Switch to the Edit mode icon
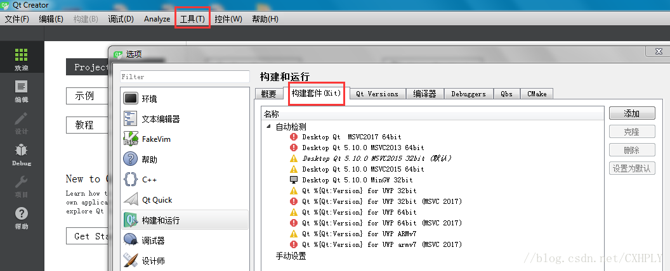Image resolution: width=670 pixels, height=271 pixels. [22, 87]
